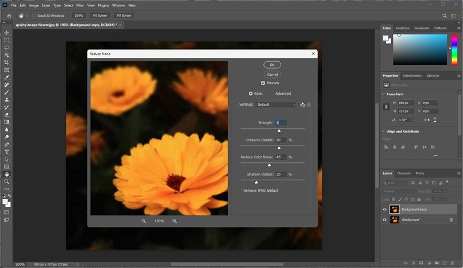This screenshot has width=463, height=268.
Task: Switch to the Channels tab
Action: click(403, 173)
